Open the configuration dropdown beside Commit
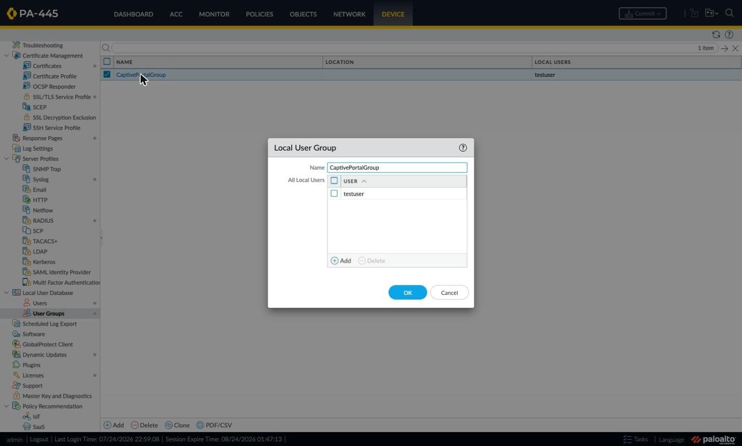The height and width of the screenshot is (446, 742). (x=711, y=13)
